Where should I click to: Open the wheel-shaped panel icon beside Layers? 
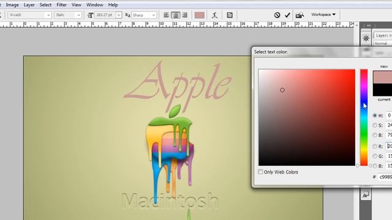point(366,38)
